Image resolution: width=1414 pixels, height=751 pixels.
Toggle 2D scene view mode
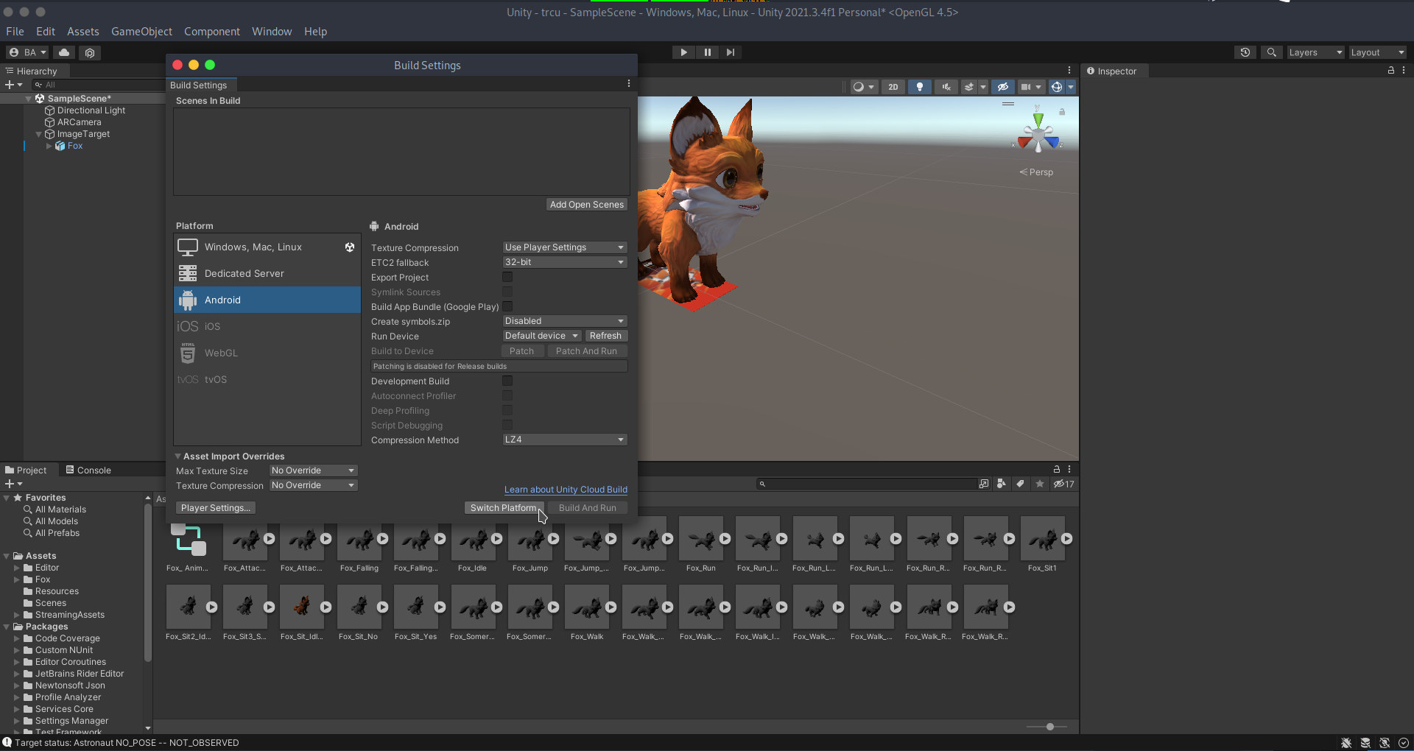893,87
